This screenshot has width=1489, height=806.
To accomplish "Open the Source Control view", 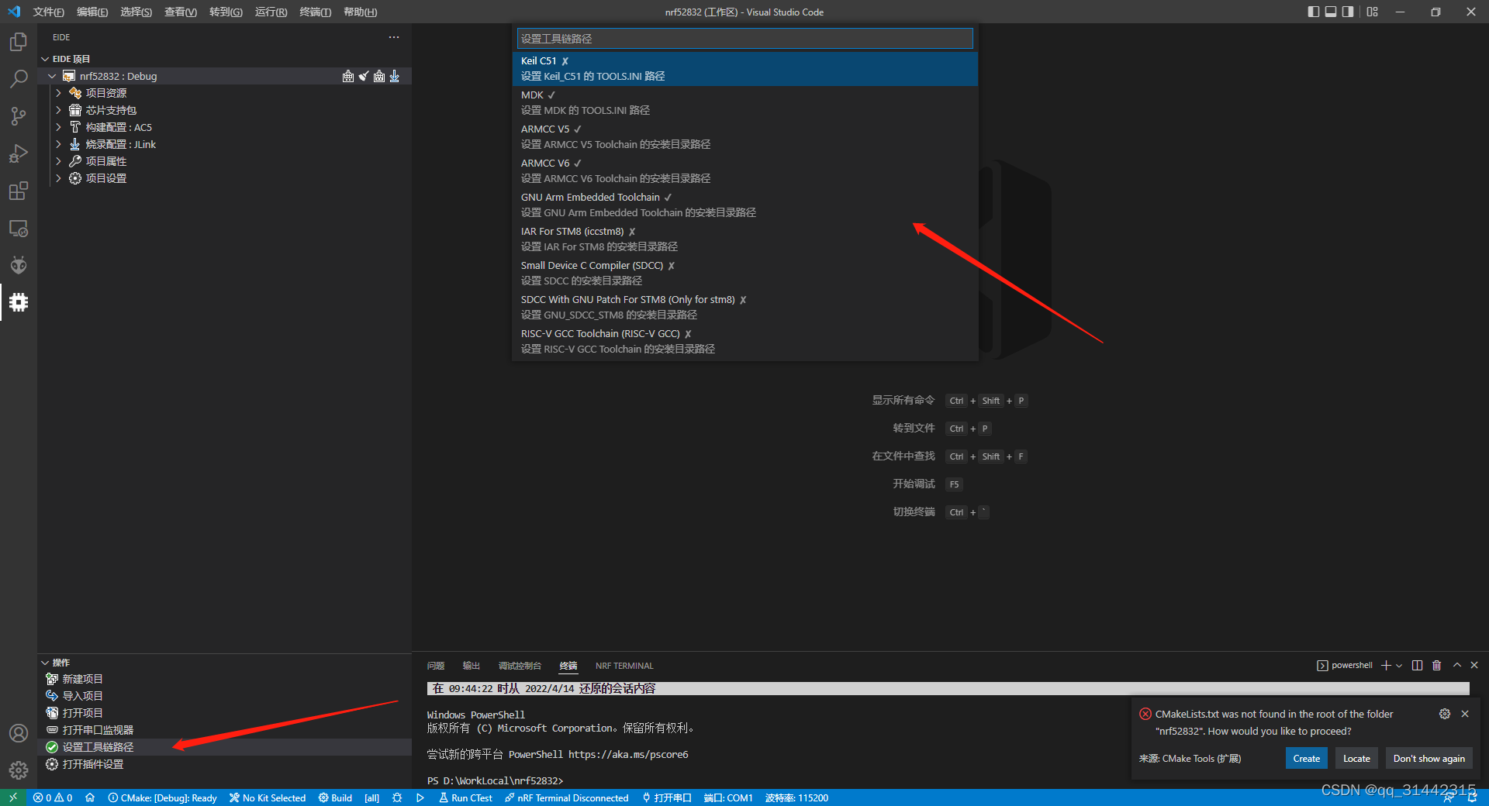I will click(x=19, y=116).
